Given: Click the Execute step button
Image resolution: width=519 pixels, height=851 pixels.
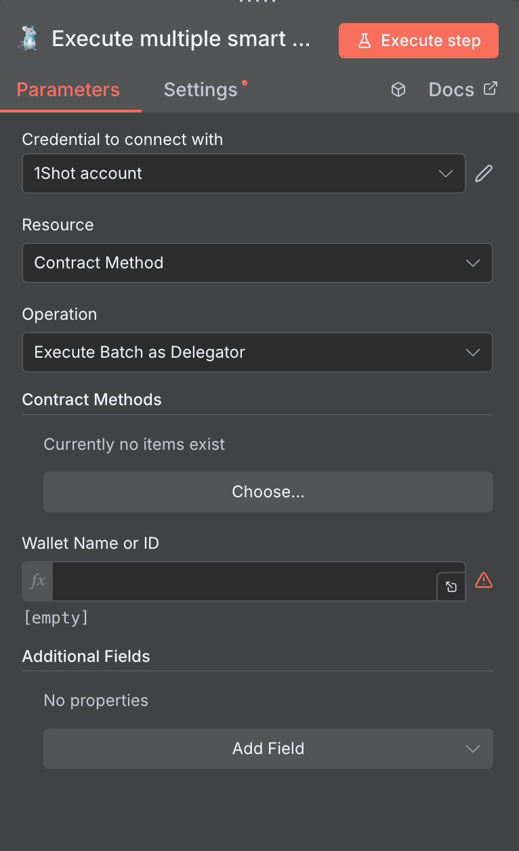Looking at the screenshot, I should click(x=418, y=40).
